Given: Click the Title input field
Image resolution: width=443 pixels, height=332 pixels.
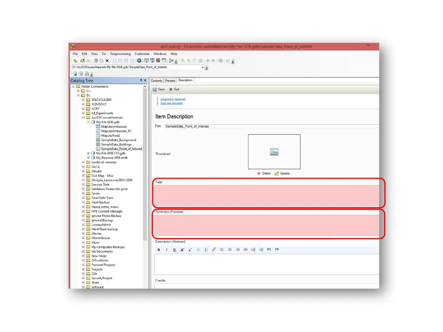Looking at the screenshot, I should [272, 126].
